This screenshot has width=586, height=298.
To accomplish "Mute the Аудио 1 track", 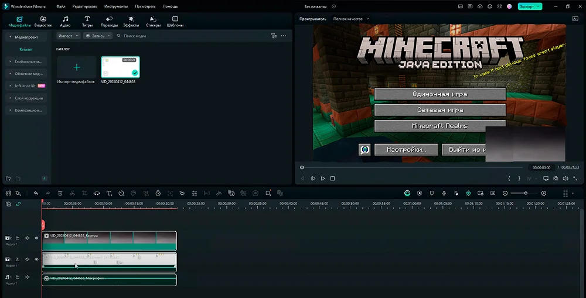I will coord(27,277).
